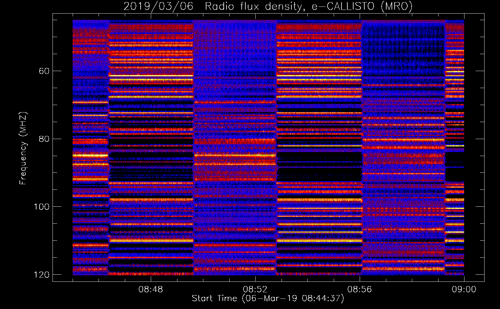Image resolution: width=500 pixels, height=309 pixels.
Task: Click the 120 frequency tick label
Action: (42, 275)
